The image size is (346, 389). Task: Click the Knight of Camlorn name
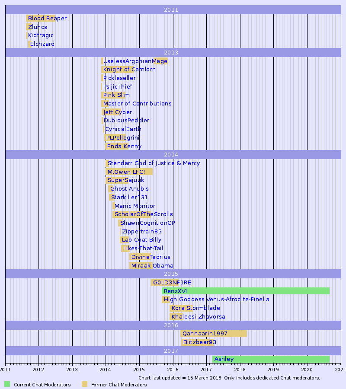coord(129,70)
